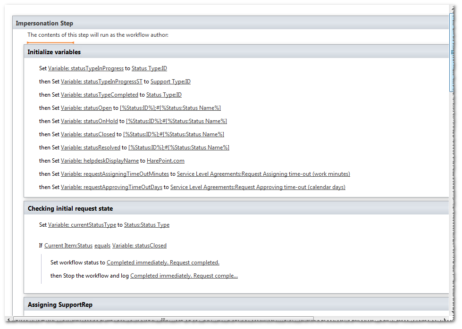
Task: Select the Assigning SupportRep step header
Action: 60,304
